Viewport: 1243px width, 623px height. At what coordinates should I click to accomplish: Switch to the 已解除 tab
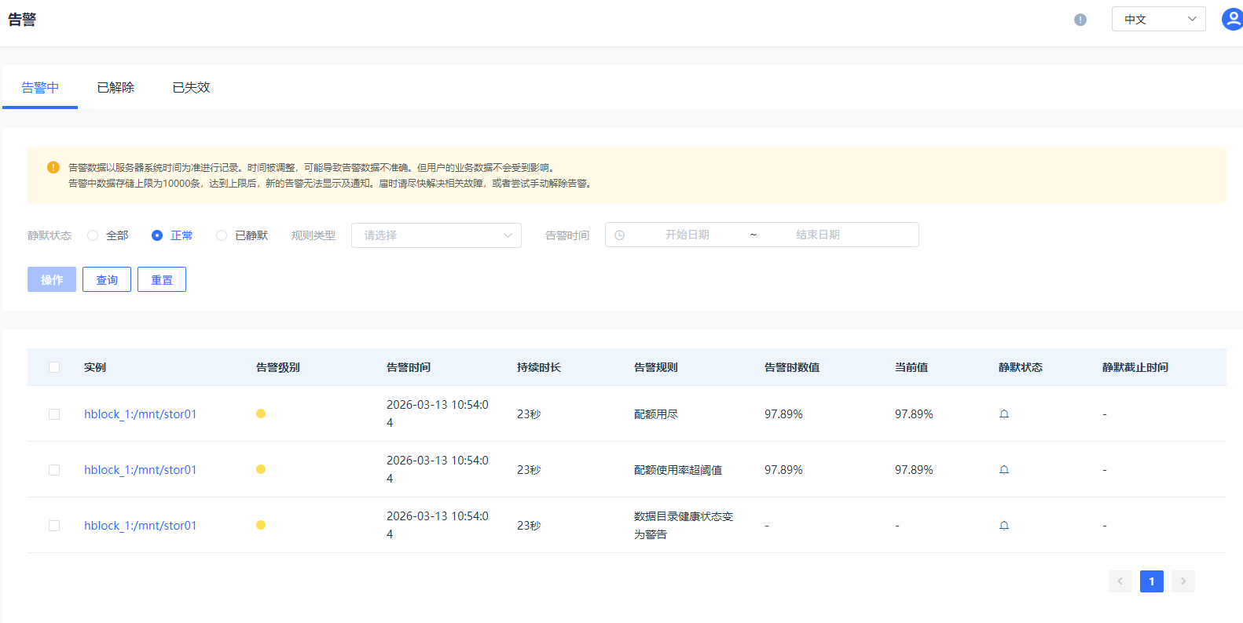click(x=115, y=87)
